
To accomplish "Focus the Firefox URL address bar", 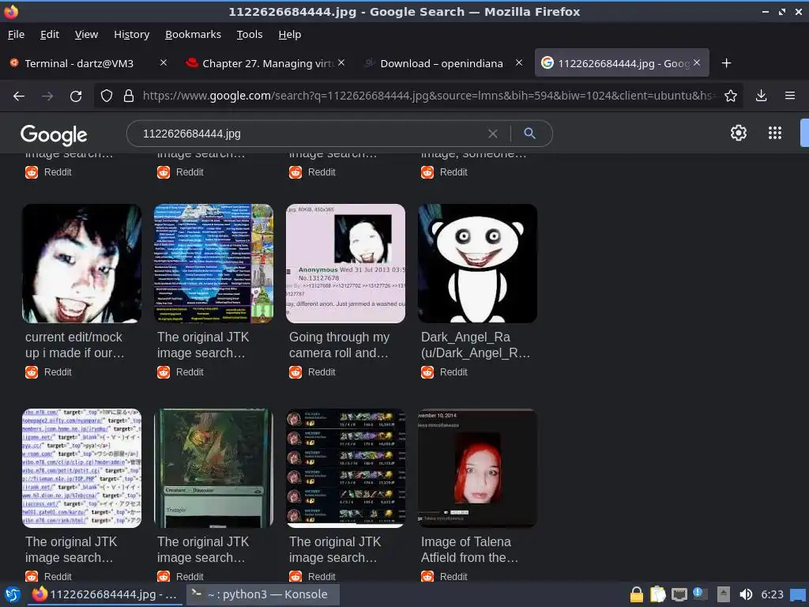I will pos(428,96).
